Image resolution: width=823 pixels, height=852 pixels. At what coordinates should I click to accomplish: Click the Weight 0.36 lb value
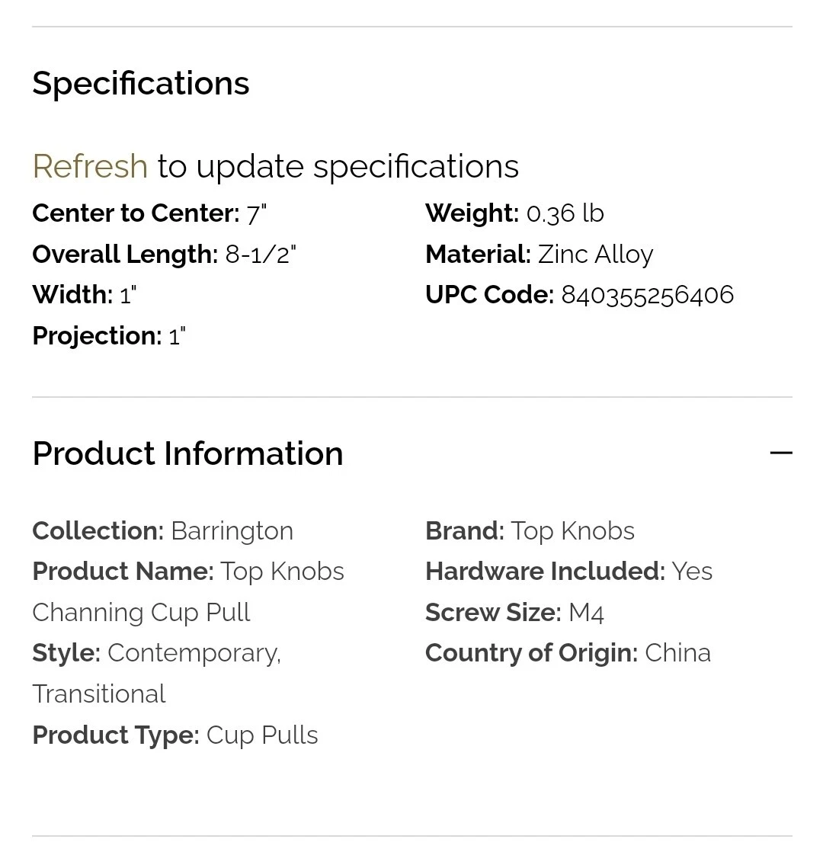pos(565,213)
